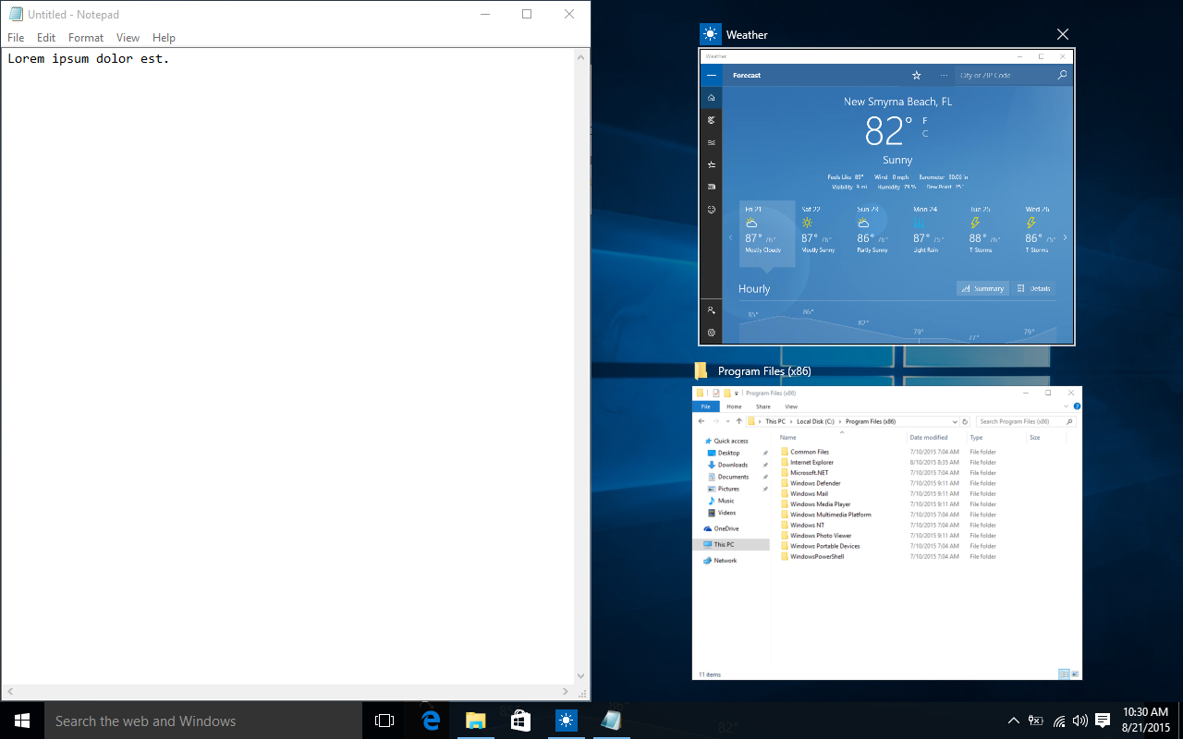Open the Share tab in Explorer ribbon

coord(763,406)
